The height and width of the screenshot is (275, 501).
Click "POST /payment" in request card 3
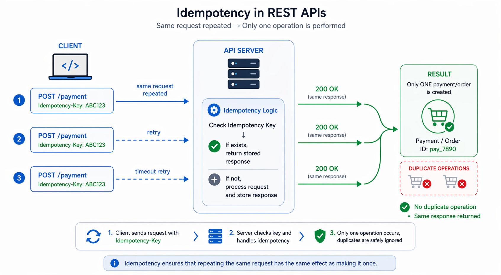click(62, 175)
